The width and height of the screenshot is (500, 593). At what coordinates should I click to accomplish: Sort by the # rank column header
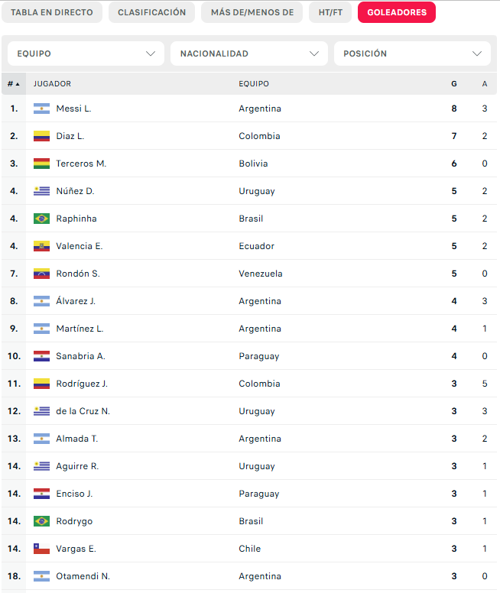click(14, 84)
